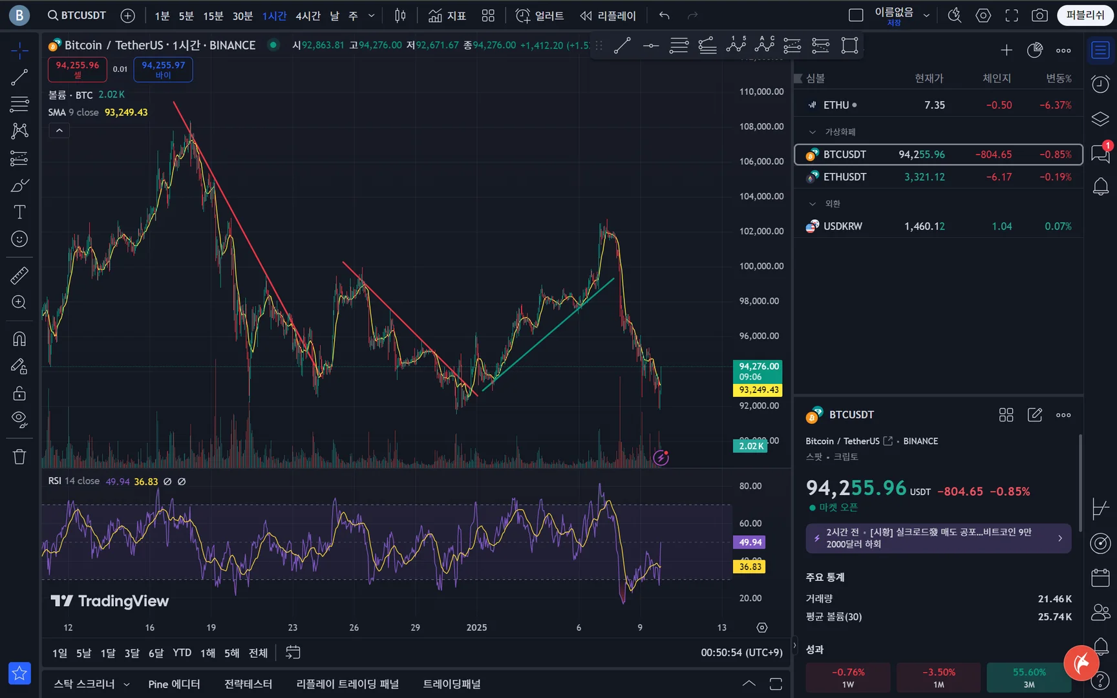This screenshot has height=698, width=1117.
Task: Open 전략테스터 tab
Action: tap(248, 684)
